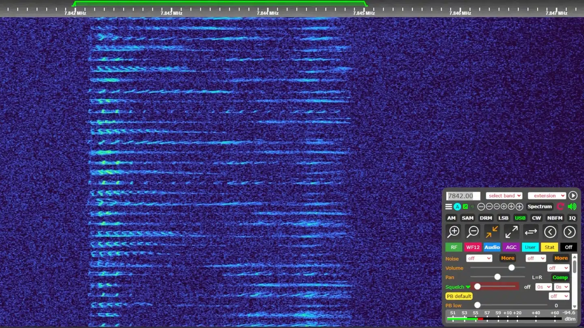Click the zoom in magnifier icon
This screenshot has width=584, height=328.
(x=453, y=232)
